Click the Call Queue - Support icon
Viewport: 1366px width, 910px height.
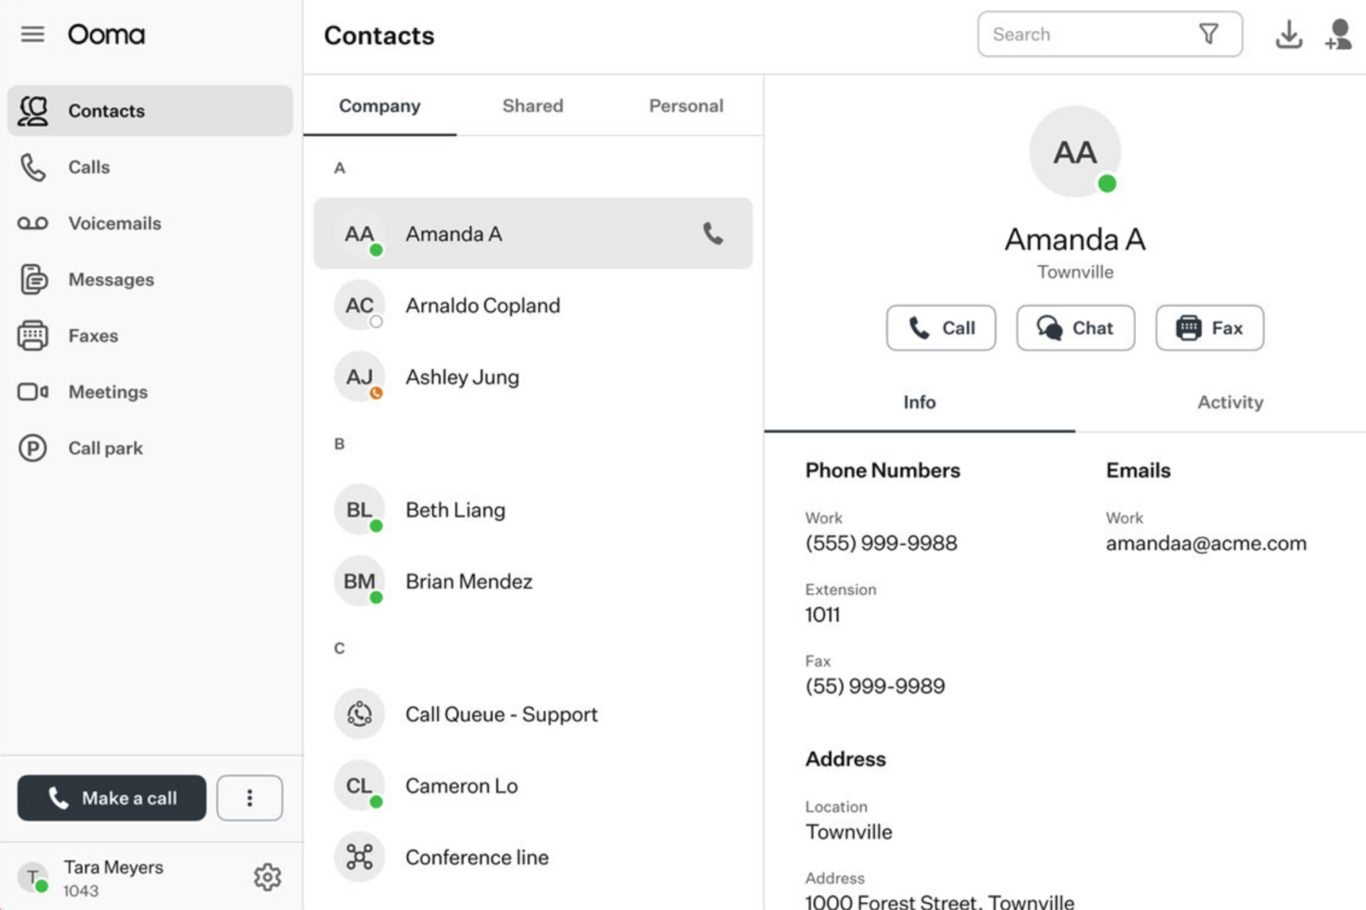coord(359,713)
